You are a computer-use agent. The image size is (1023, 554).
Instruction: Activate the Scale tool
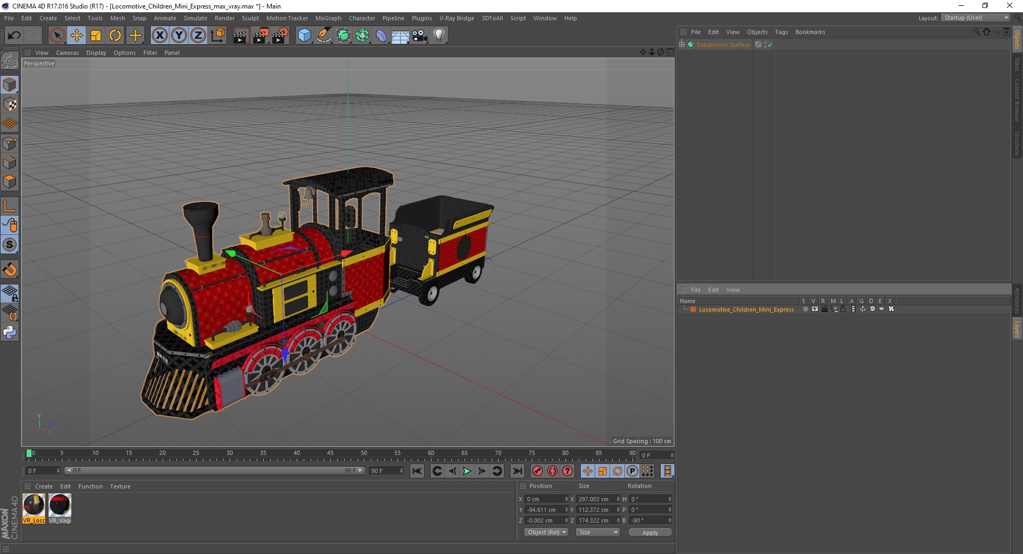click(x=96, y=36)
